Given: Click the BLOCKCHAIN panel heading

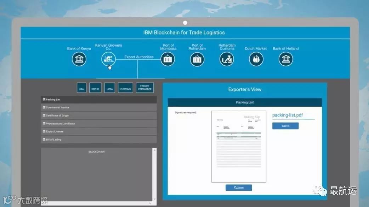Looking at the screenshot, I should [x=96, y=152].
